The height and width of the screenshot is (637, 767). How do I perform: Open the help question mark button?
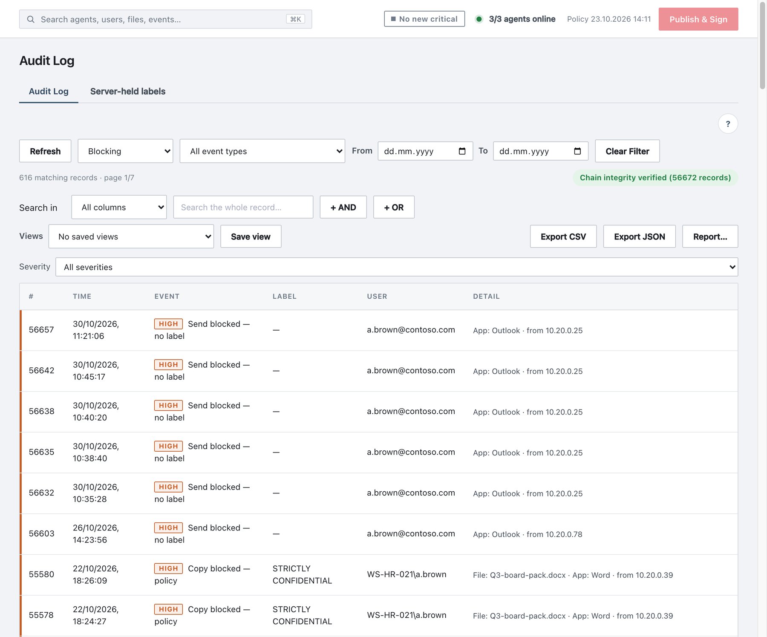(728, 124)
